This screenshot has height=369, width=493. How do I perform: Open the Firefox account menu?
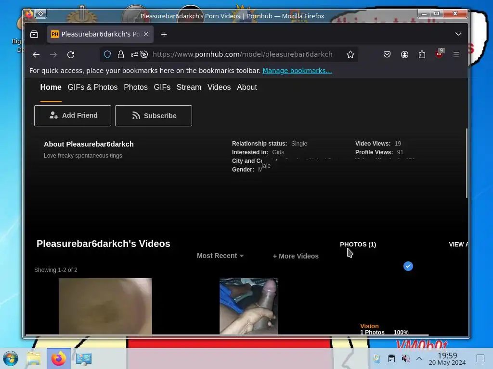[404, 55]
